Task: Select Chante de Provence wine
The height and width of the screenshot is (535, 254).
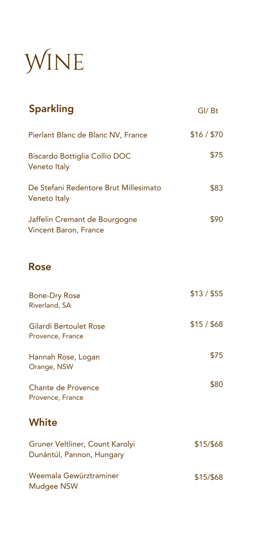Action: tap(64, 388)
